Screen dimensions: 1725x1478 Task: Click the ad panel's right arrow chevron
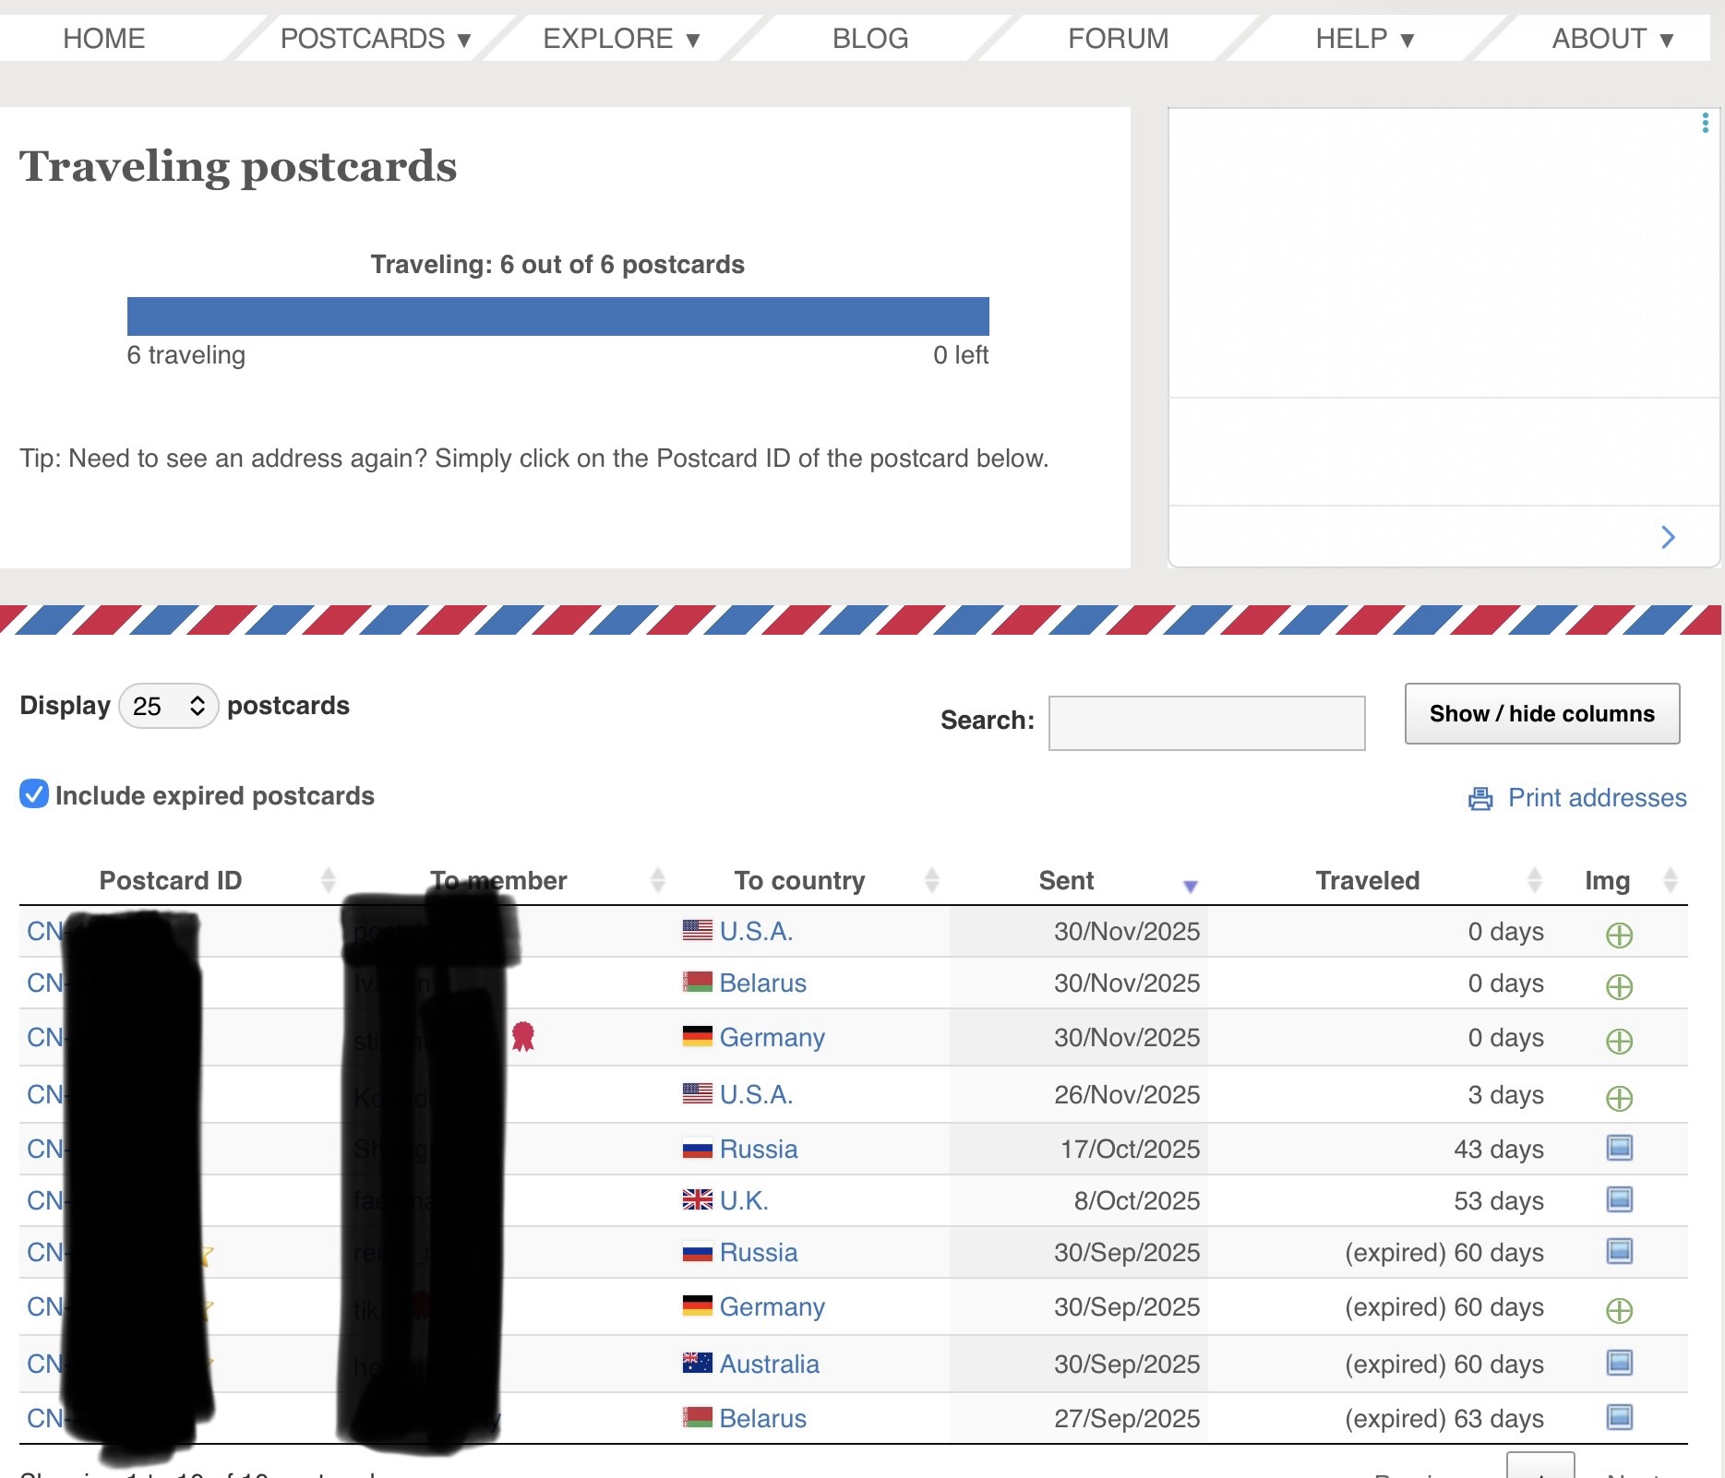[1667, 537]
